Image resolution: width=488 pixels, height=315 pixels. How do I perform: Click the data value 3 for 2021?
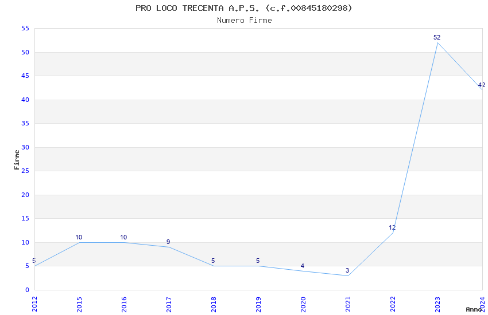[x=347, y=271]
